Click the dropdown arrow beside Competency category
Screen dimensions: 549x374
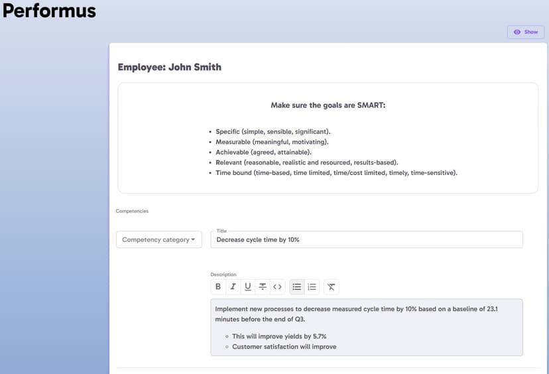pyautogui.click(x=193, y=239)
